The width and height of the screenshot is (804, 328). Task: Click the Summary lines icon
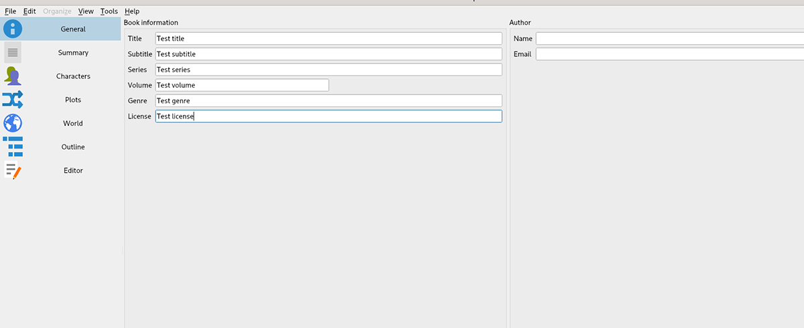13,52
